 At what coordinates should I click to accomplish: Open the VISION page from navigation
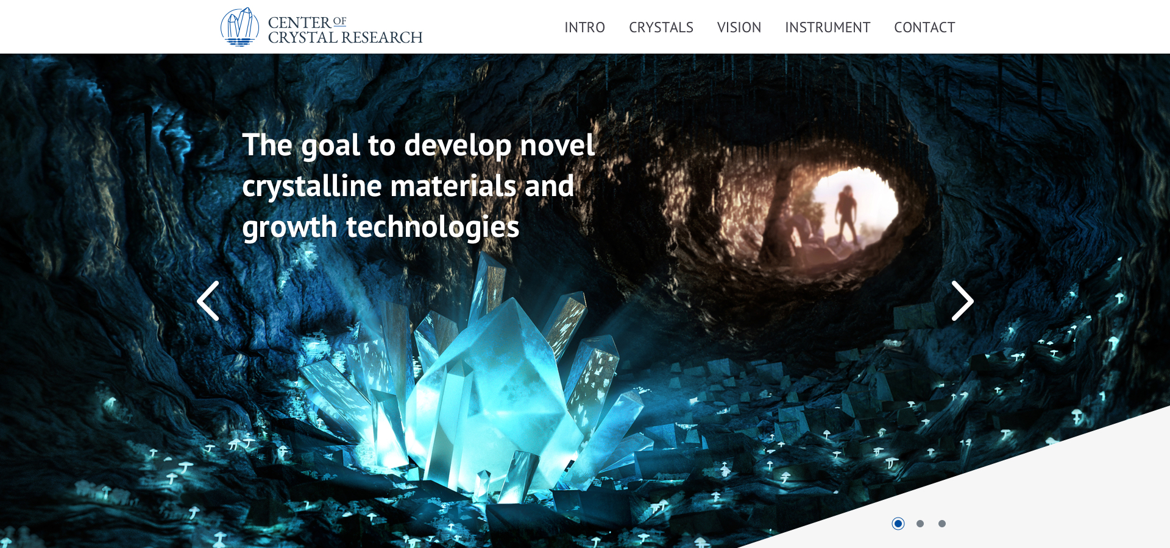coord(739,27)
